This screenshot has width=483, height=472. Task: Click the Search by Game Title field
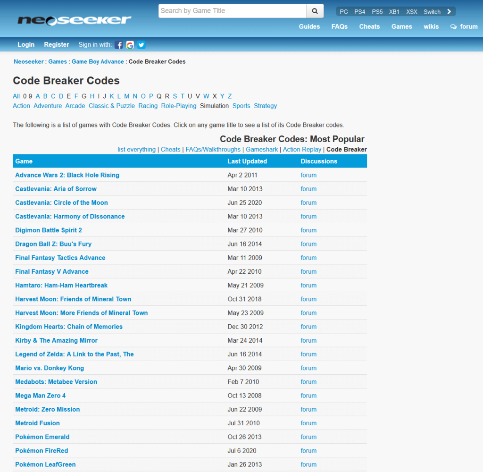[x=232, y=11]
